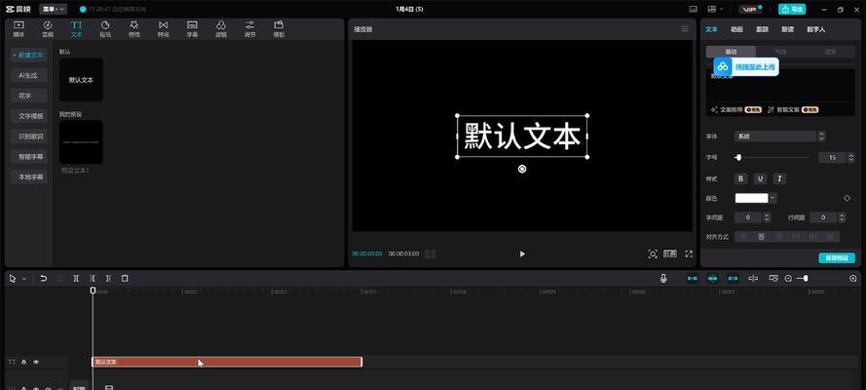Select the 花字 sidebar item
This screenshot has height=390, width=866.
(x=29, y=96)
